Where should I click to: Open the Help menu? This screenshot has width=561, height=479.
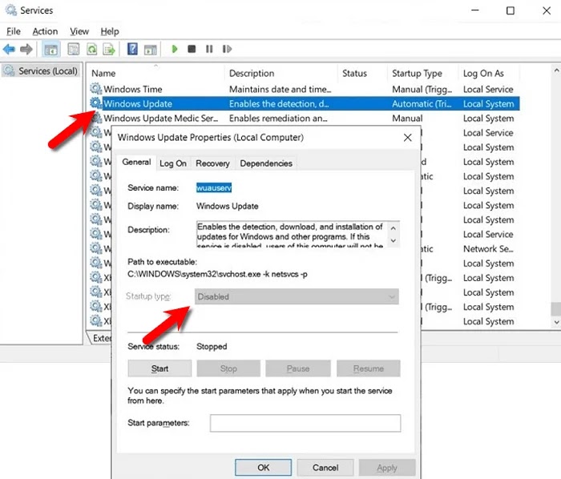[x=110, y=31]
